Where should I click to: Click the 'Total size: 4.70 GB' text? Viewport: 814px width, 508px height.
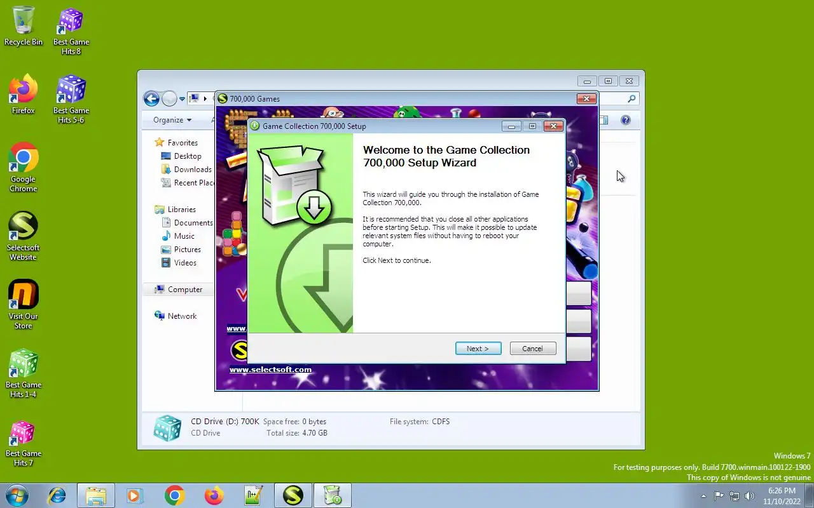[297, 433]
